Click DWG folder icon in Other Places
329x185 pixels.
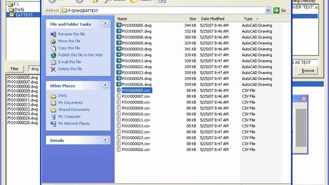coord(53,96)
